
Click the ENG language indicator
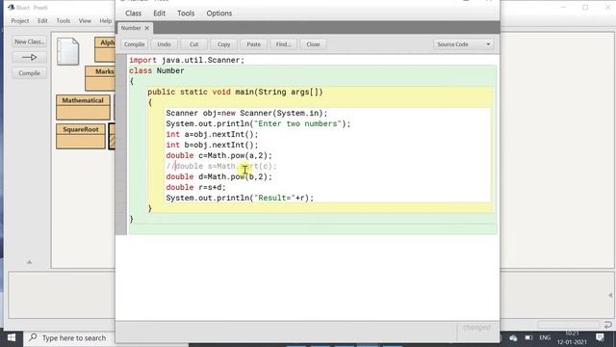point(545,338)
